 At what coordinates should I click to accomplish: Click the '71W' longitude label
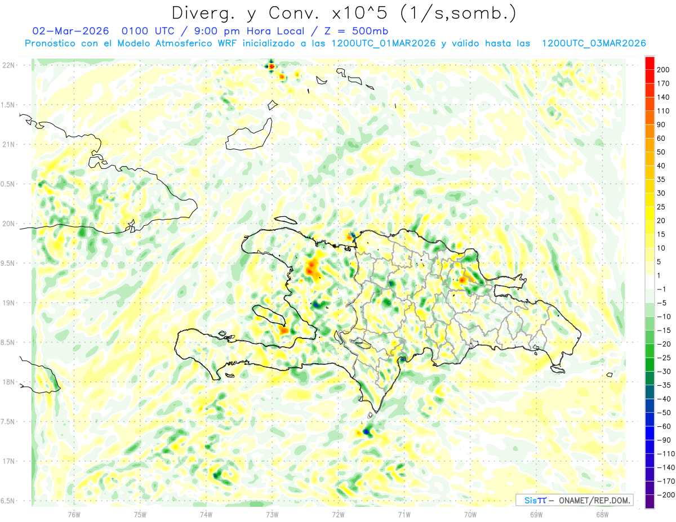(404, 514)
